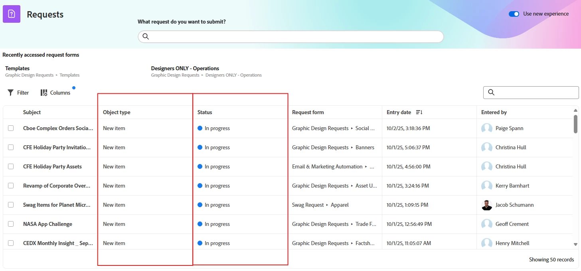Click entry date 10/1/25, 5:06:37 PM

pyautogui.click(x=408, y=147)
